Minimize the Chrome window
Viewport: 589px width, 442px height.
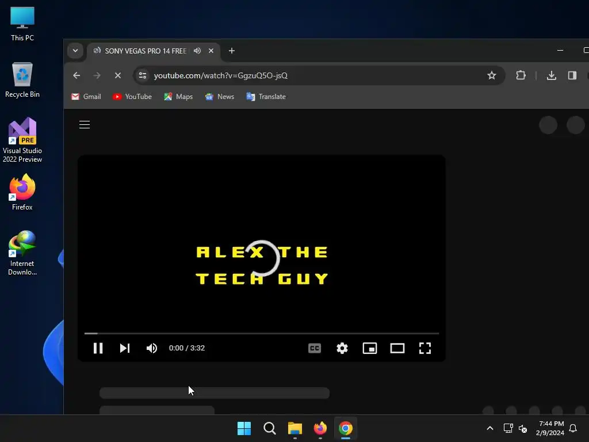(560, 51)
